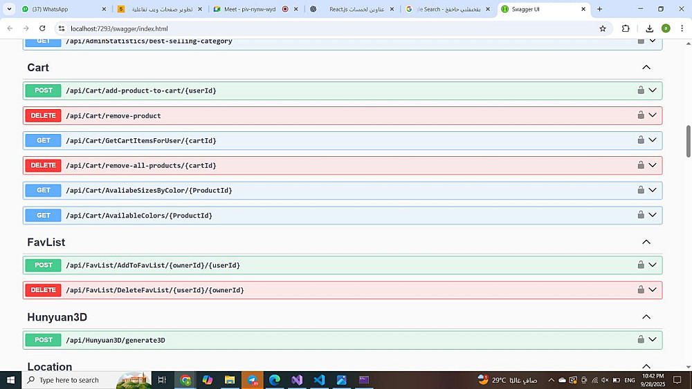Switch to the Google Search tab
This screenshot has width=692, height=389.
pyautogui.click(x=448, y=9)
